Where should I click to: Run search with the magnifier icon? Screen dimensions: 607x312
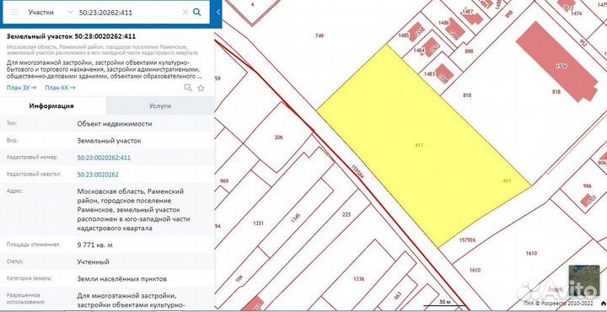(x=197, y=12)
